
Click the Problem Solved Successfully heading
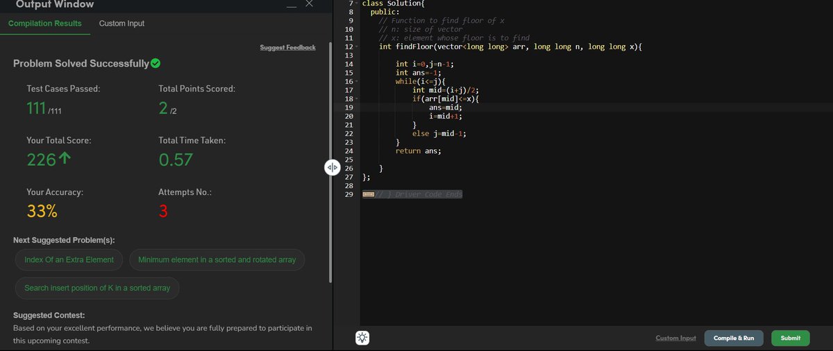81,64
